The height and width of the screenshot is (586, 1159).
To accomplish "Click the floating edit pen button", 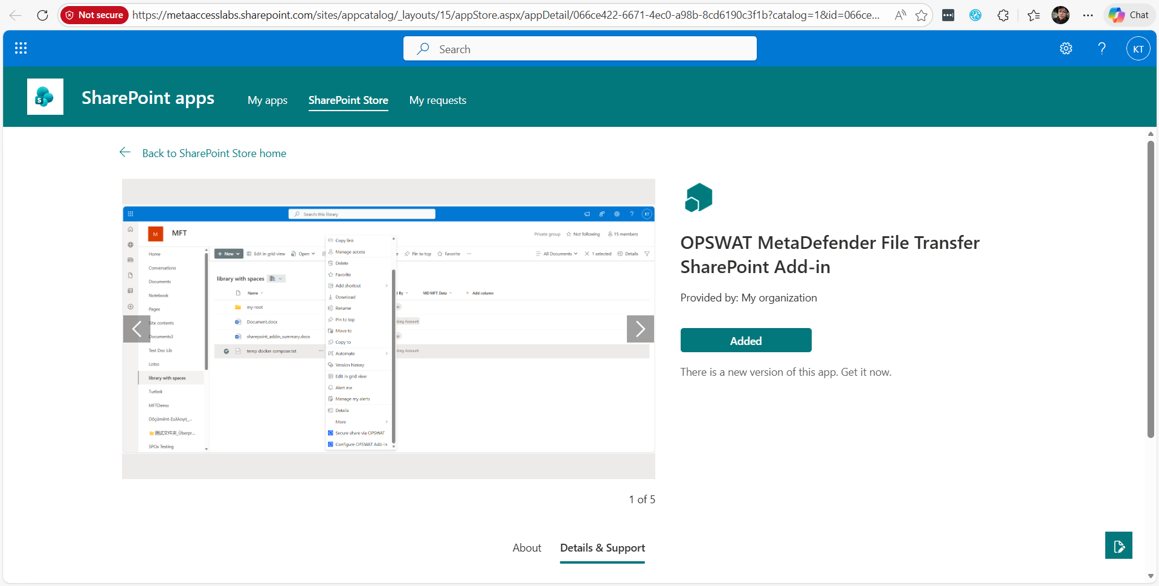I will pos(1119,545).
